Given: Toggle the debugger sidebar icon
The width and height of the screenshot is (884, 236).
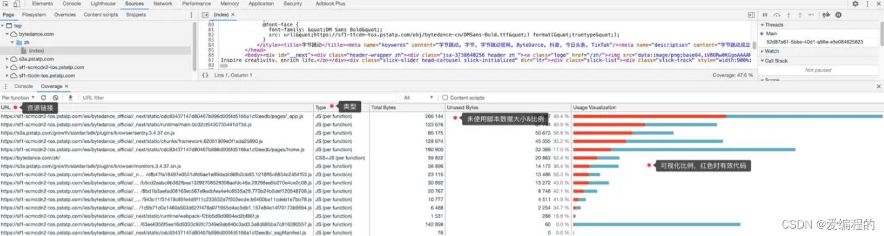Looking at the screenshot, I should click(751, 14).
